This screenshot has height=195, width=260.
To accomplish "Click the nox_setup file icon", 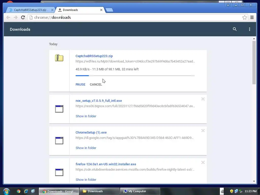I will point(59,109).
